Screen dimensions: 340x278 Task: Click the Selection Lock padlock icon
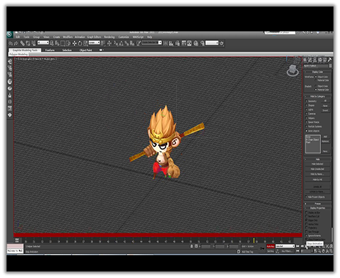coord(192,246)
